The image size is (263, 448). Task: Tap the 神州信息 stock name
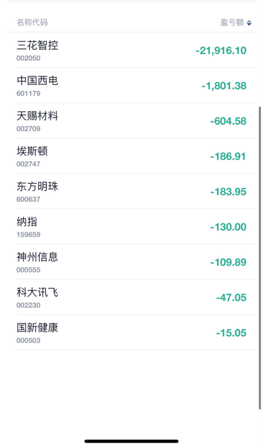point(37,257)
